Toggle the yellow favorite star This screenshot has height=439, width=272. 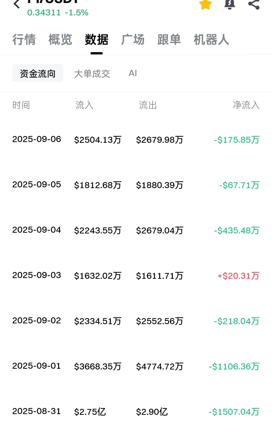(206, 4)
